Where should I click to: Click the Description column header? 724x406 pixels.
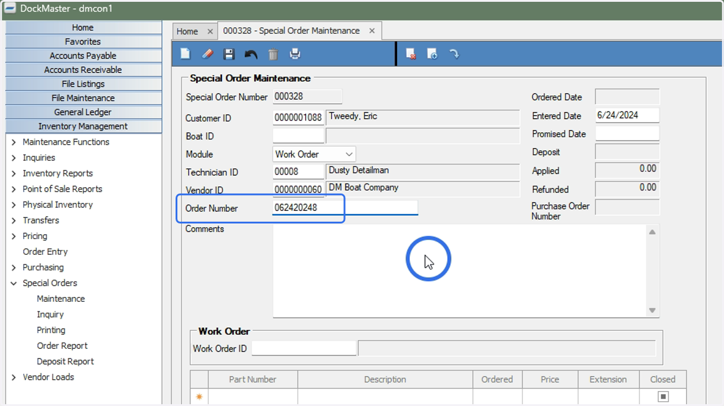(x=385, y=379)
